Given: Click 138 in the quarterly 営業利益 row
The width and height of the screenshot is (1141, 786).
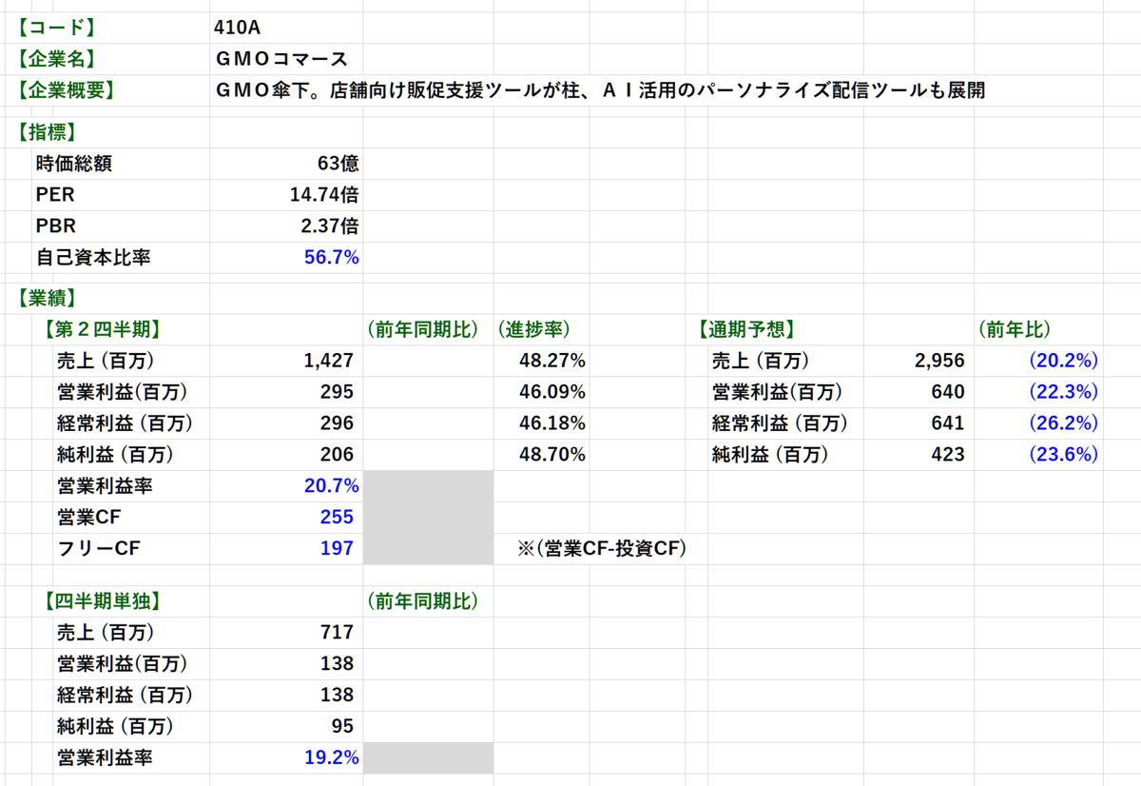Looking at the screenshot, I should (x=338, y=663).
